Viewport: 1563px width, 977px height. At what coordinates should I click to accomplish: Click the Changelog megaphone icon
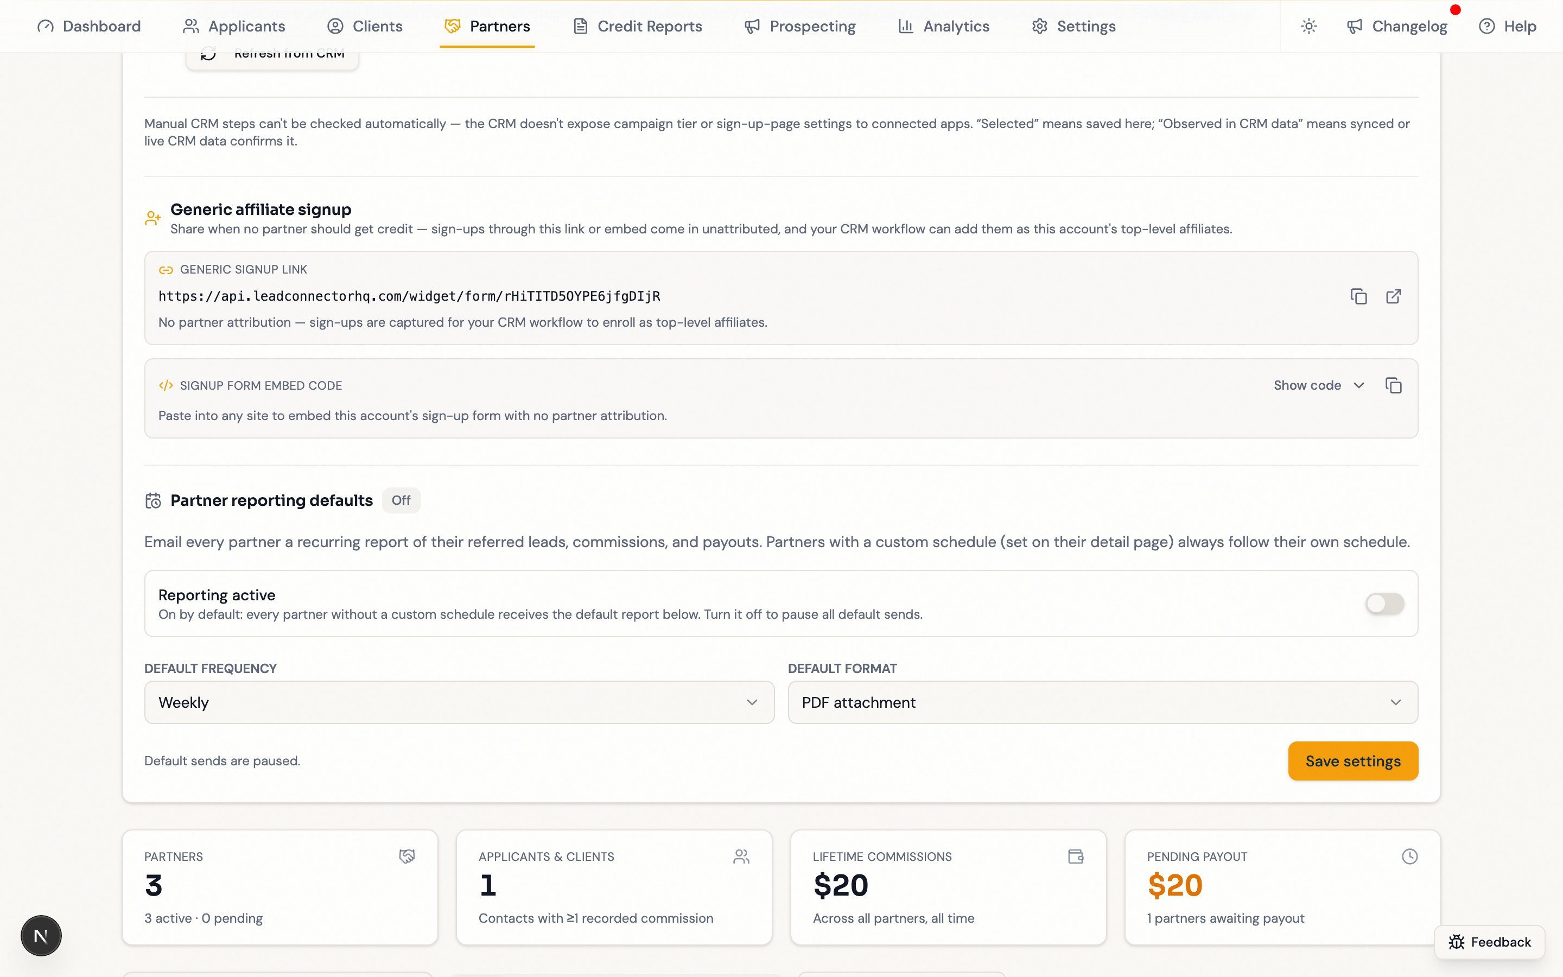click(x=1355, y=26)
